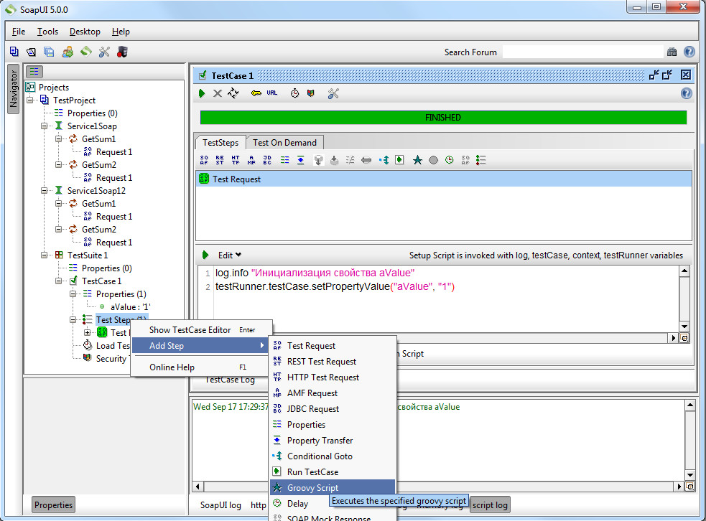
Task: Click the loop test run icon
Action: tap(233, 93)
